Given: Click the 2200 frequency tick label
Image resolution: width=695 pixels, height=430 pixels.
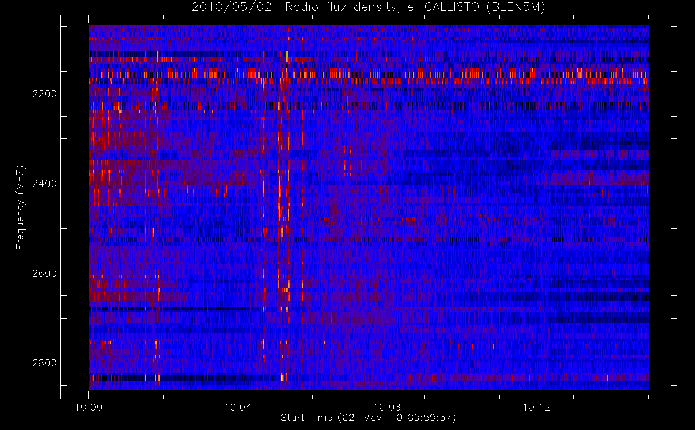Looking at the screenshot, I should point(44,94).
